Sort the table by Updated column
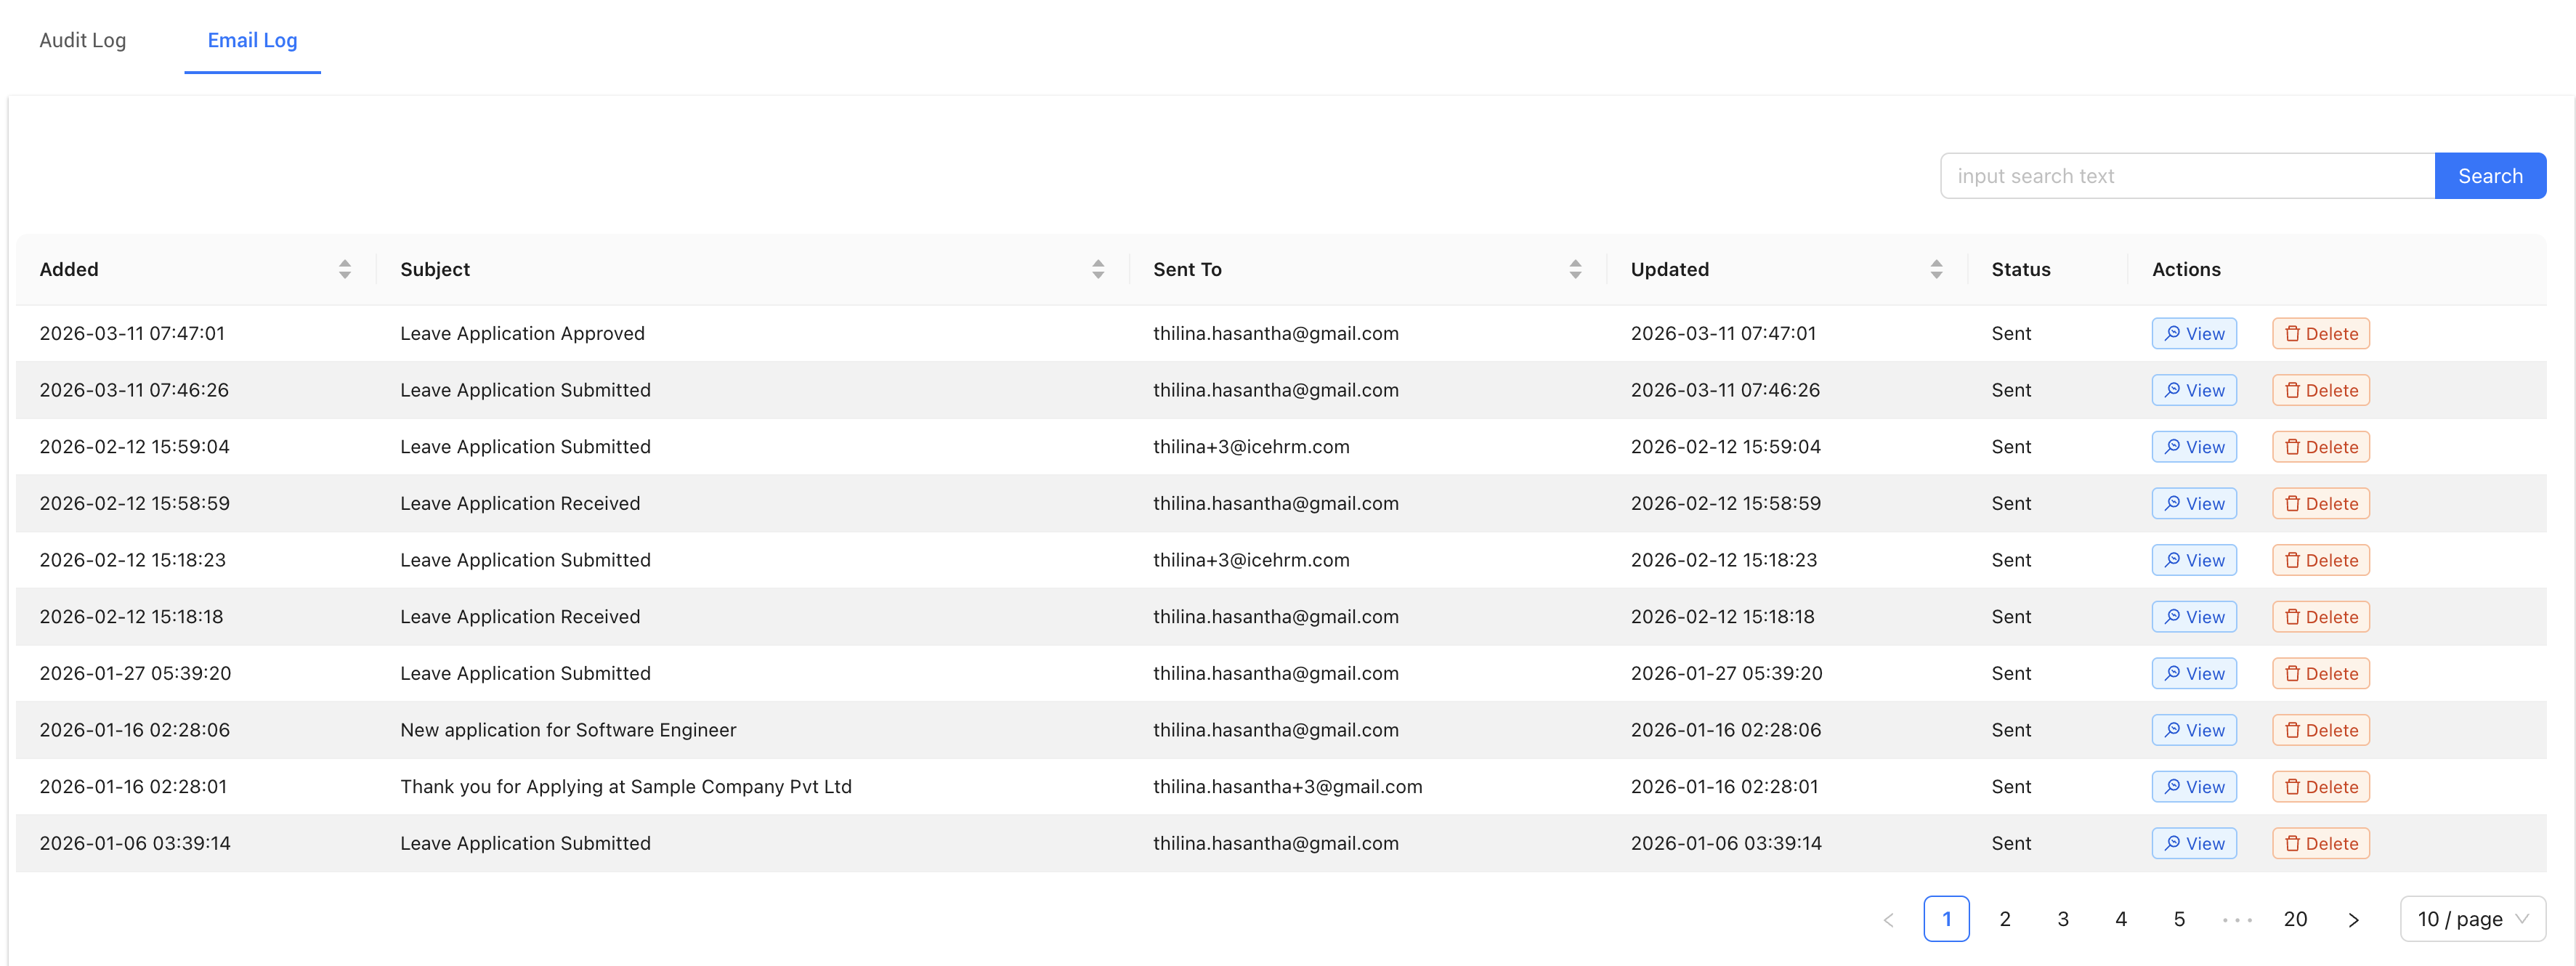2576x966 pixels. click(x=1936, y=268)
